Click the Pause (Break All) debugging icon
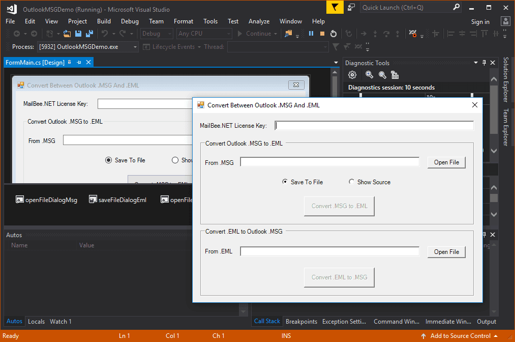The height and width of the screenshot is (342, 515). coord(311,34)
